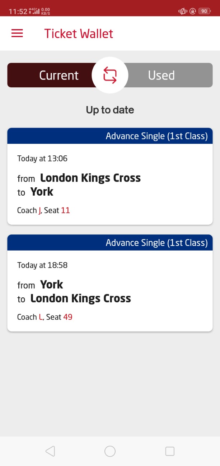The image size is (220, 466).
Task: Tap the Up to date status text
Action: (x=110, y=110)
